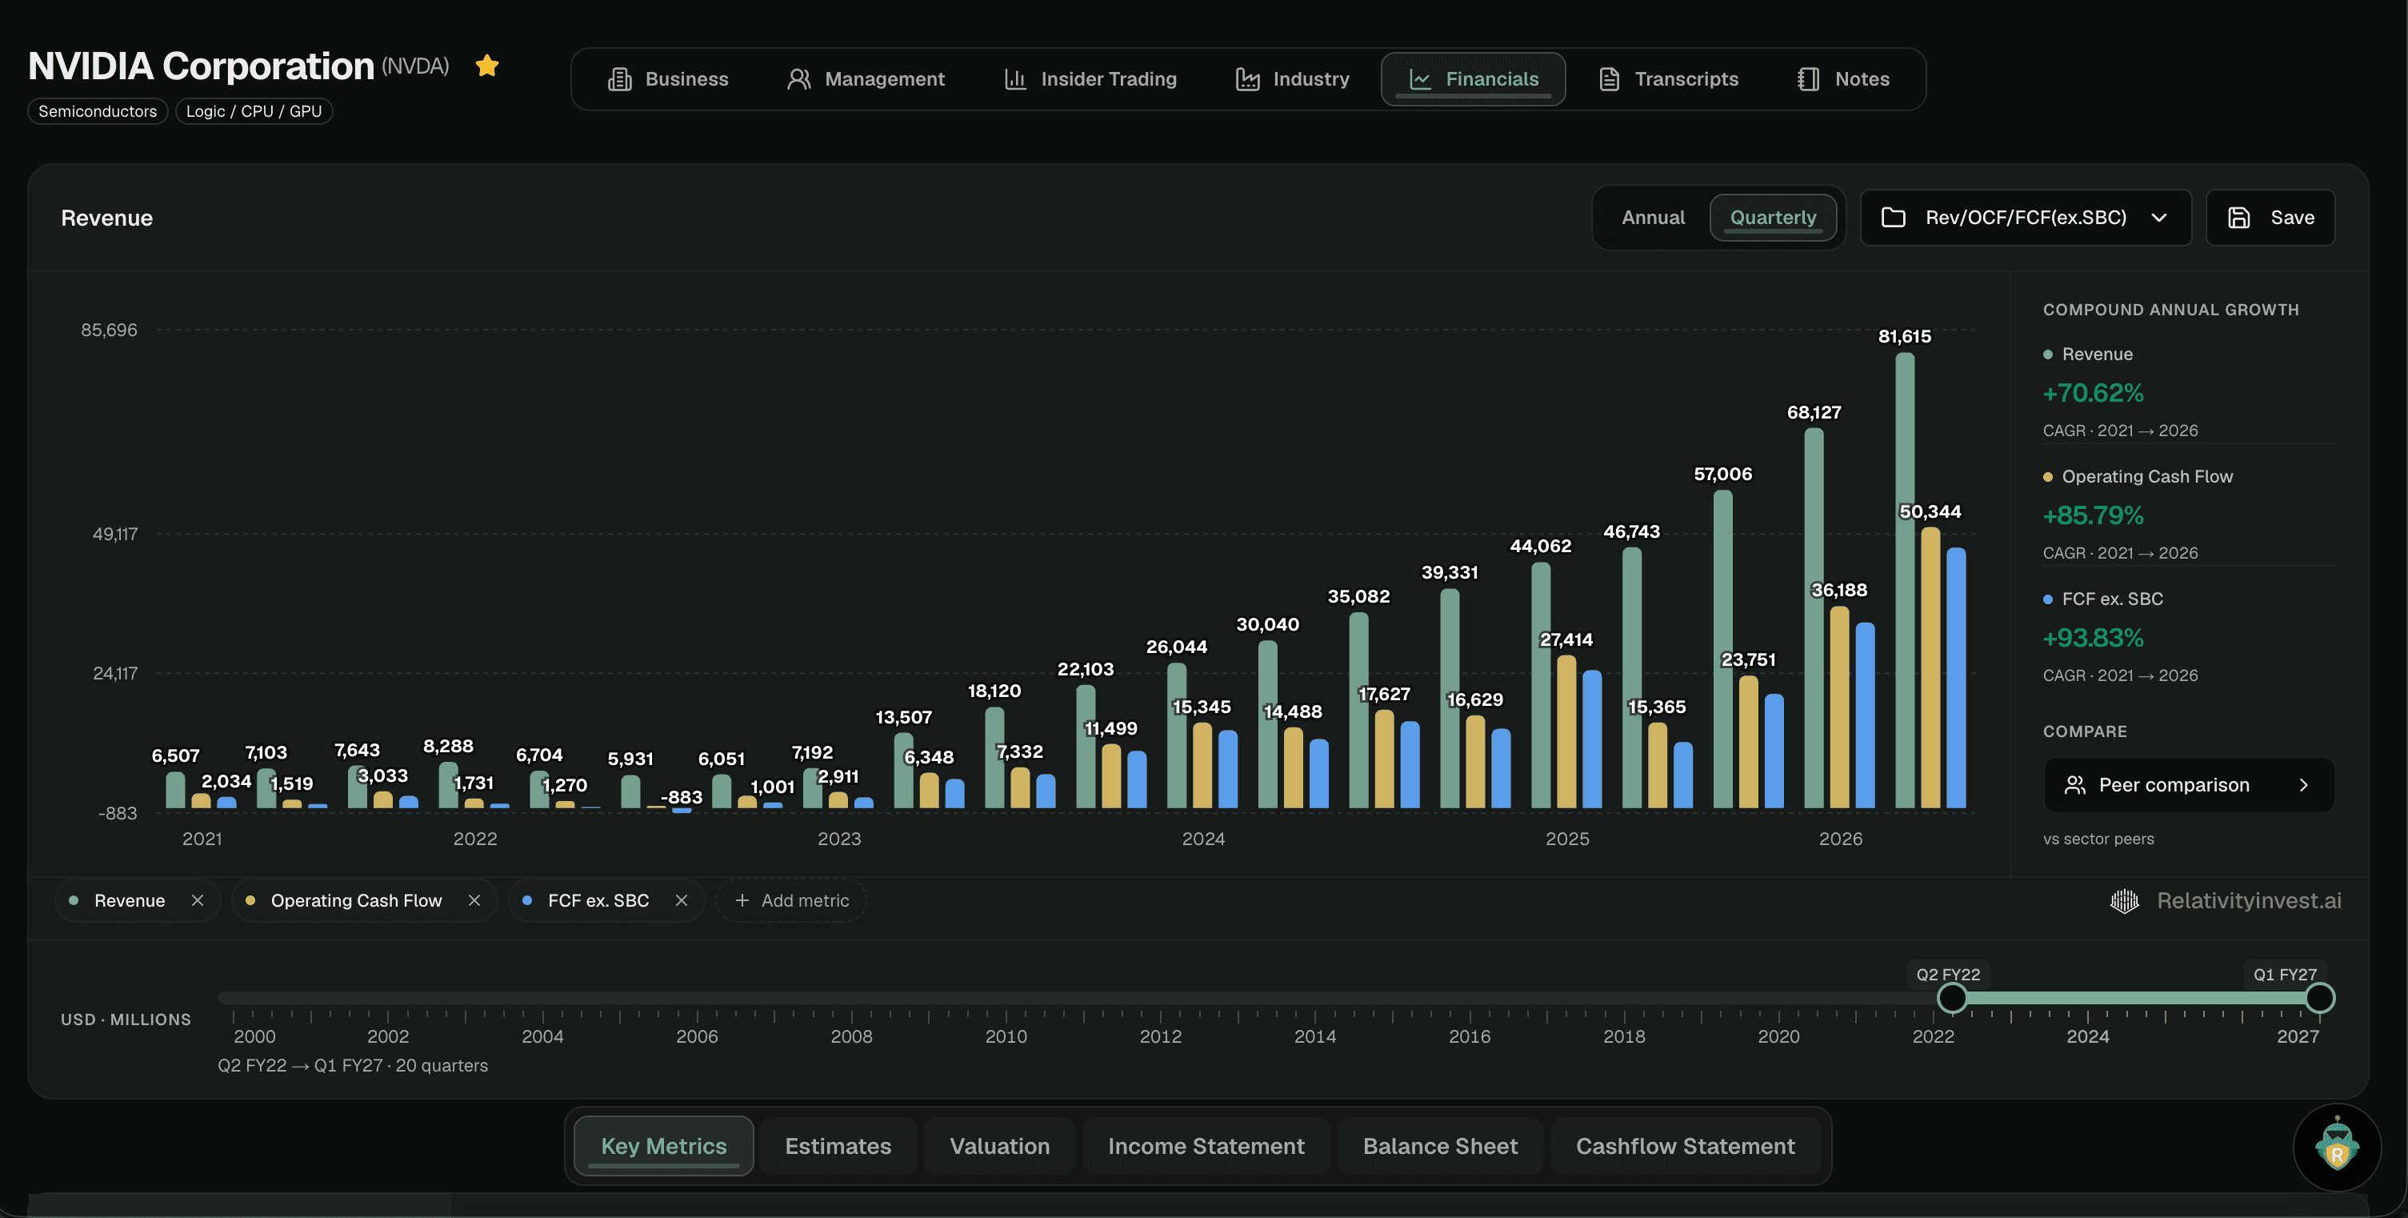
Task: Click the 81,615 revenue bar
Action: (1904, 580)
